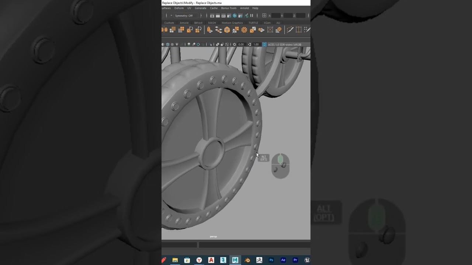The height and width of the screenshot is (265, 472).
Task: Open Render Settings clapperboard icon
Action: pos(229,15)
